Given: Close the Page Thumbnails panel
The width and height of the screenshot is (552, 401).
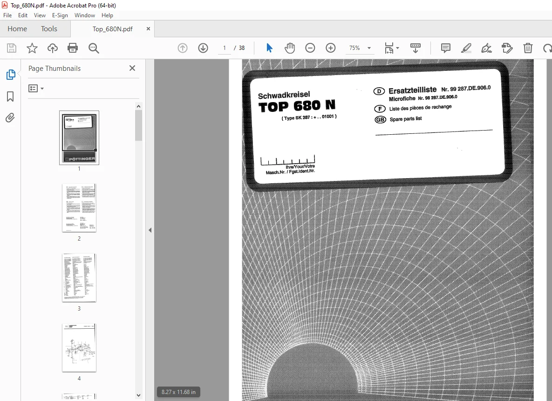Looking at the screenshot, I should pos(132,68).
